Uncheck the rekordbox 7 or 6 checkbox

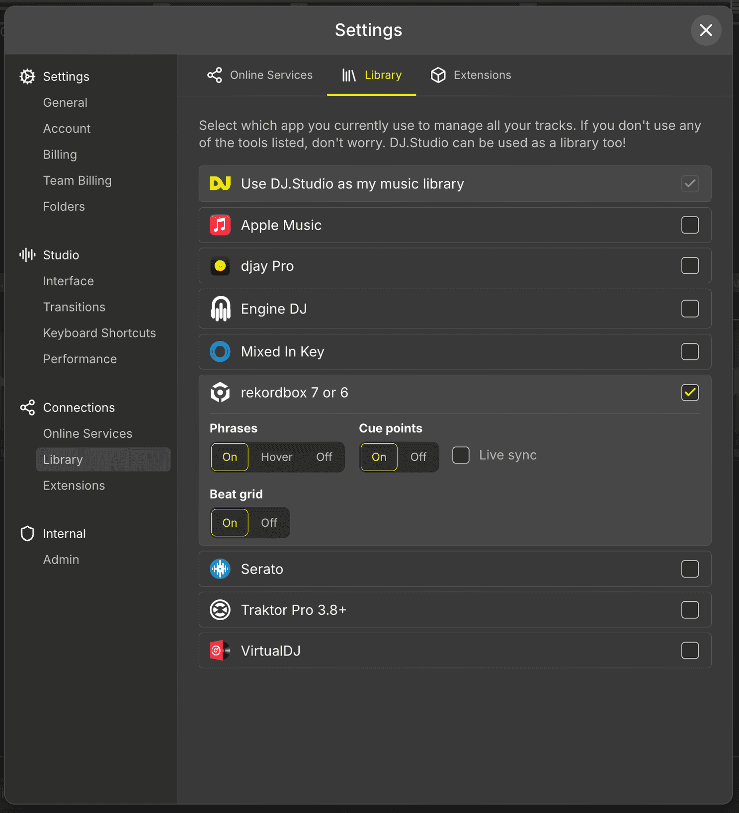[690, 393]
